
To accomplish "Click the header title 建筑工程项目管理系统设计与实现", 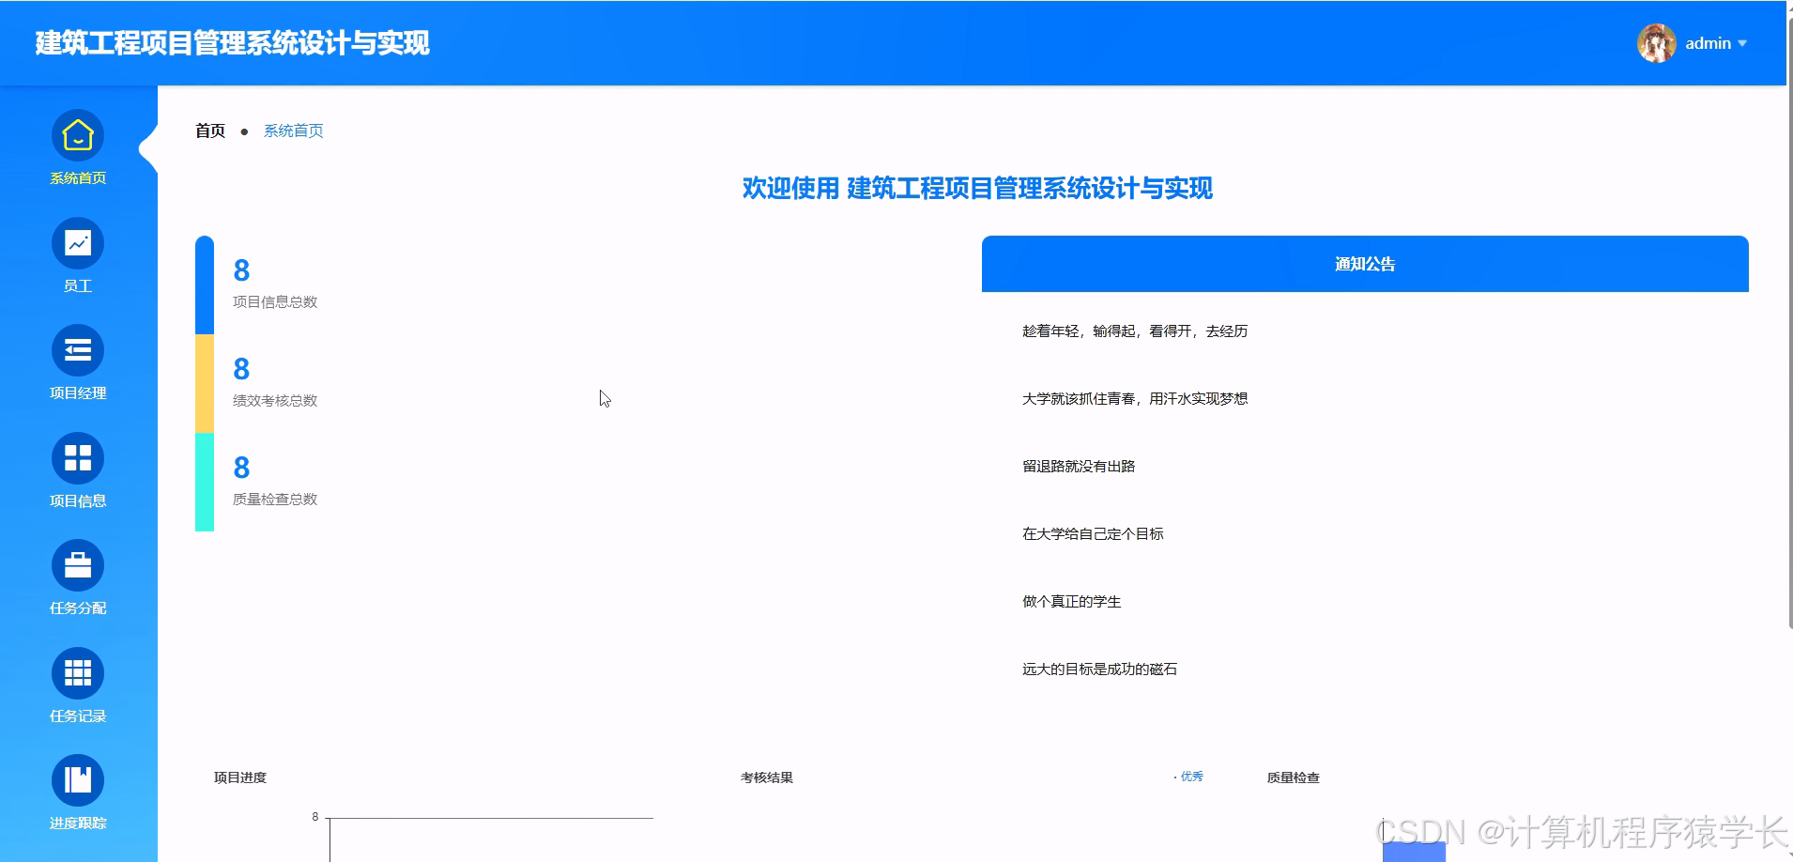I will pyautogui.click(x=233, y=43).
